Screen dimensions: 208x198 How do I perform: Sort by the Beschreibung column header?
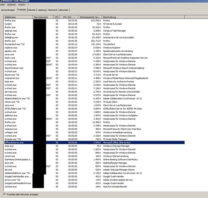[x=143, y=17]
